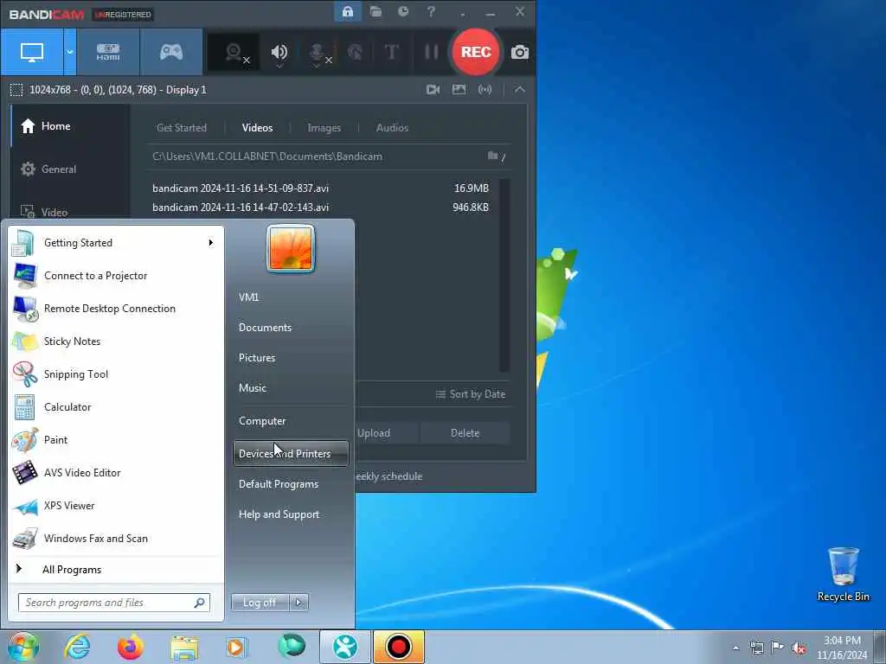Launch Remote Desktop Connection
886x664 pixels.
click(x=116, y=309)
